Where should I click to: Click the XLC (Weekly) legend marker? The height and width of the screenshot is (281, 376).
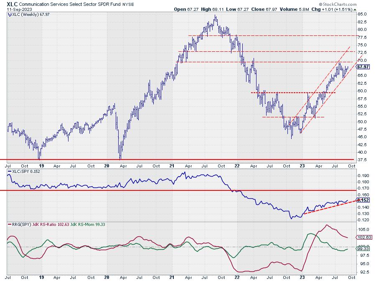click(9, 15)
